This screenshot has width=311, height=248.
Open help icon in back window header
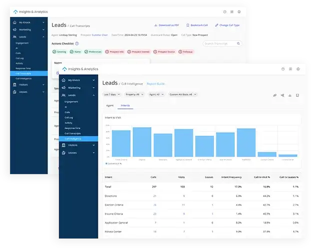tap(225, 12)
